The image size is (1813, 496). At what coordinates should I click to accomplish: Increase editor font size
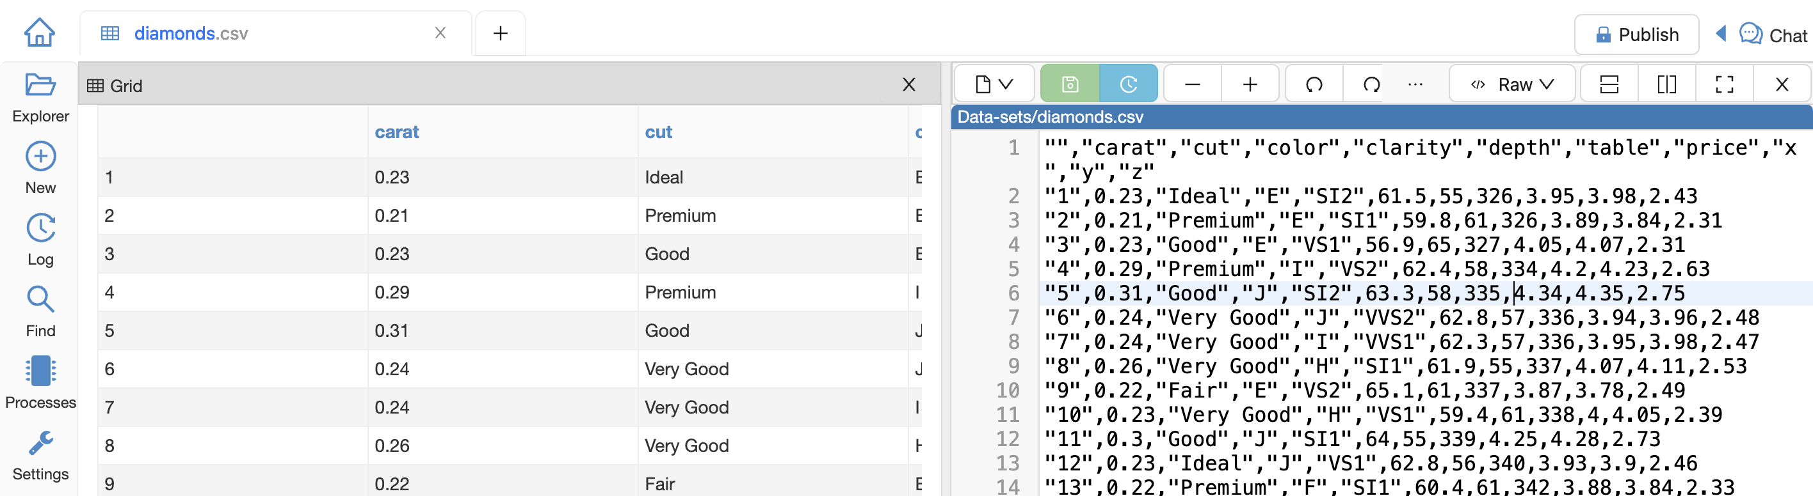(x=1250, y=85)
